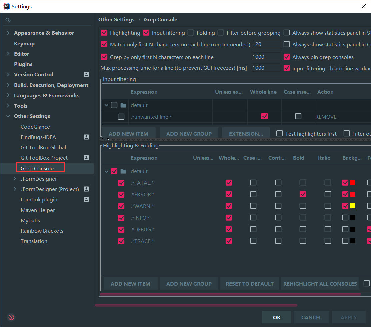Click the Max processing time input field
Screen dimensions: 371x327
tap(266, 68)
